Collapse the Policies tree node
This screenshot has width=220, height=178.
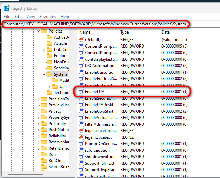coord(38,31)
